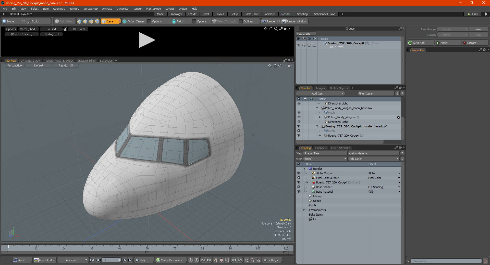Switch to Topology layout tab
Image resolution: width=490 pixels, height=265 pixels.
176,14
